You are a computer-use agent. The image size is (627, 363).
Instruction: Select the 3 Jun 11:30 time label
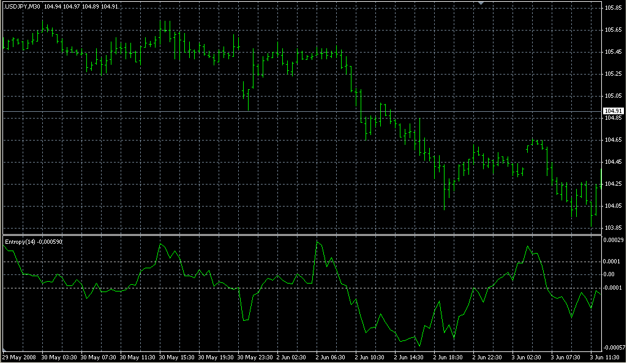(605, 357)
